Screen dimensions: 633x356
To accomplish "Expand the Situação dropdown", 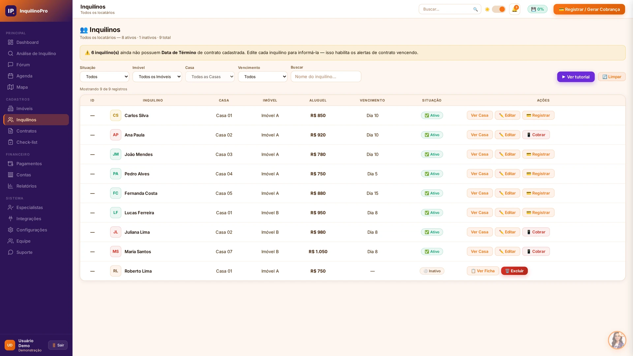I will coord(105,77).
